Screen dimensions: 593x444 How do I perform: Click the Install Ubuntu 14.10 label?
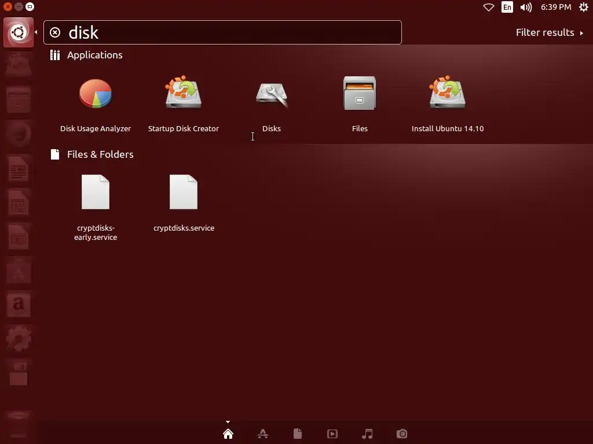click(x=448, y=129)
